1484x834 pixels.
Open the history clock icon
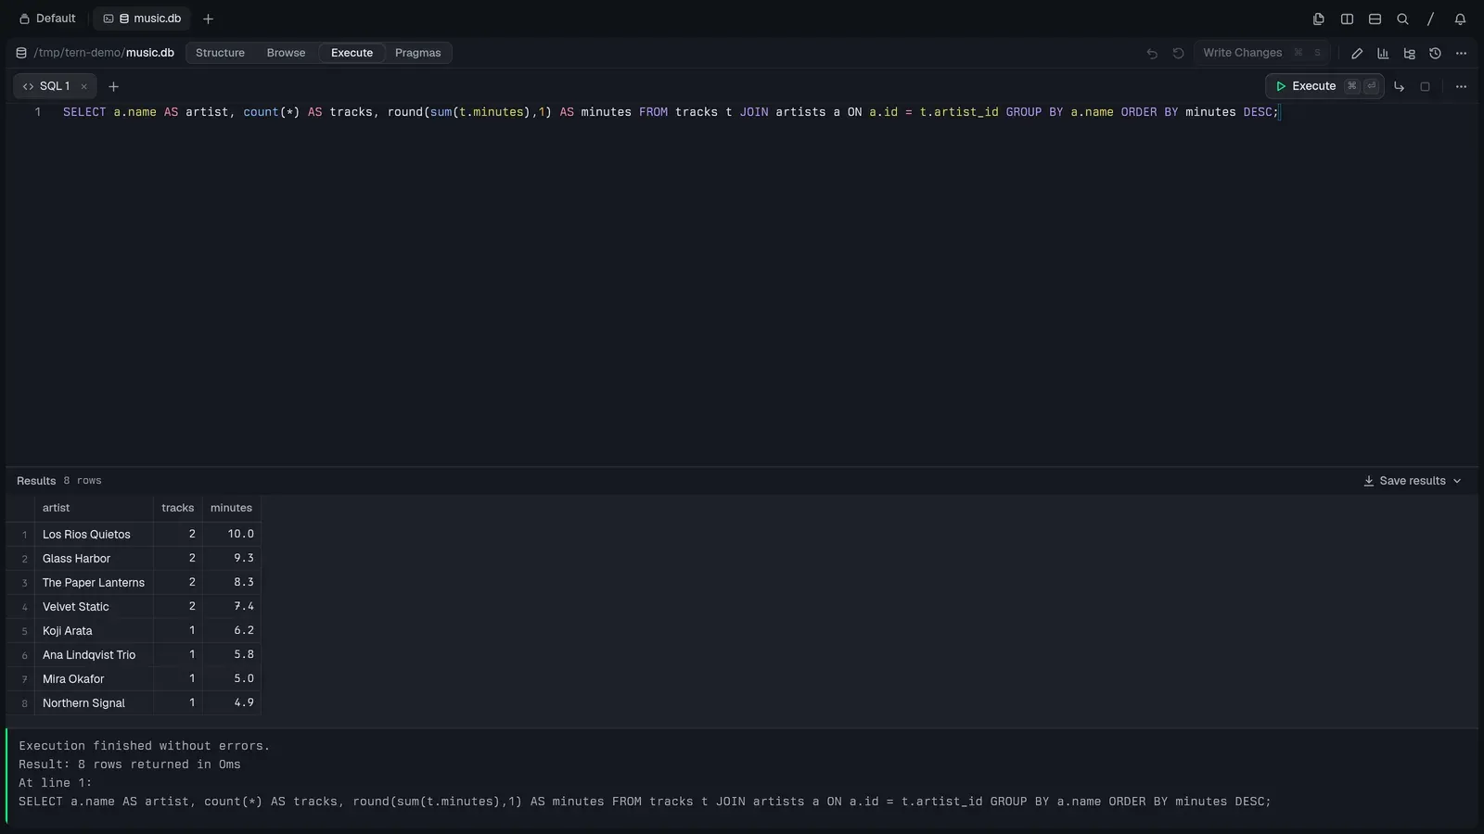(x=1435, y=53)
